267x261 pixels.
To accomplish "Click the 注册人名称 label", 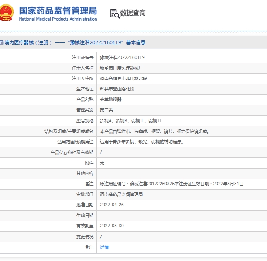I will [x=82, y=68].
